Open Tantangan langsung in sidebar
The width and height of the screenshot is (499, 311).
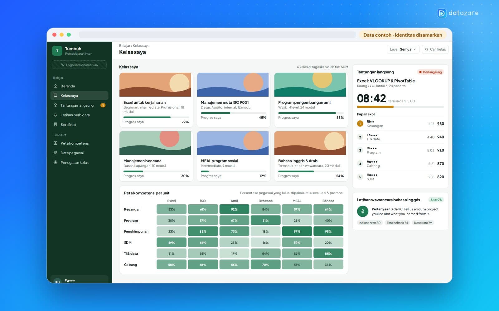click(79, 105)
